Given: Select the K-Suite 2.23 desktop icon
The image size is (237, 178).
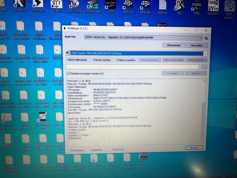Looking at the screenshot, I should 19,5.
